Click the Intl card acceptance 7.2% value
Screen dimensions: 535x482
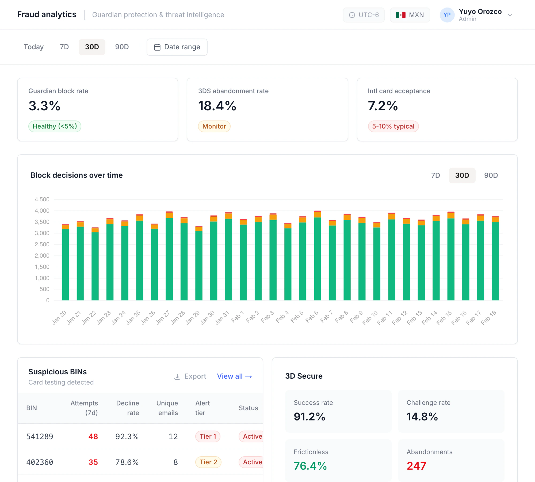pos(383,106)
